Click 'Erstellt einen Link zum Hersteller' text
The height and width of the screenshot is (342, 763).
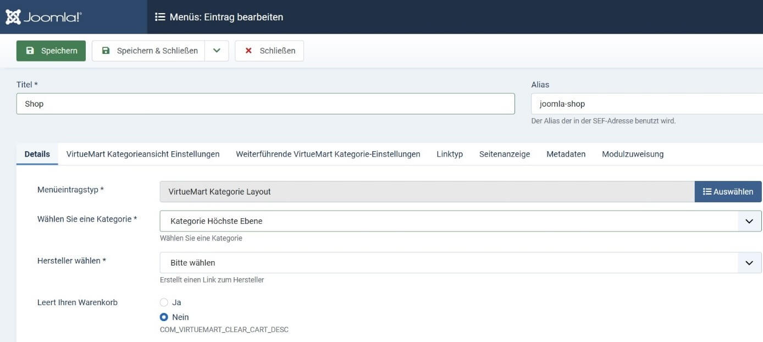point(212,280)
